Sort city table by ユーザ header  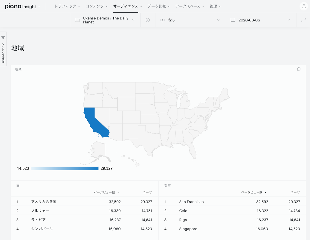point(295,192)
